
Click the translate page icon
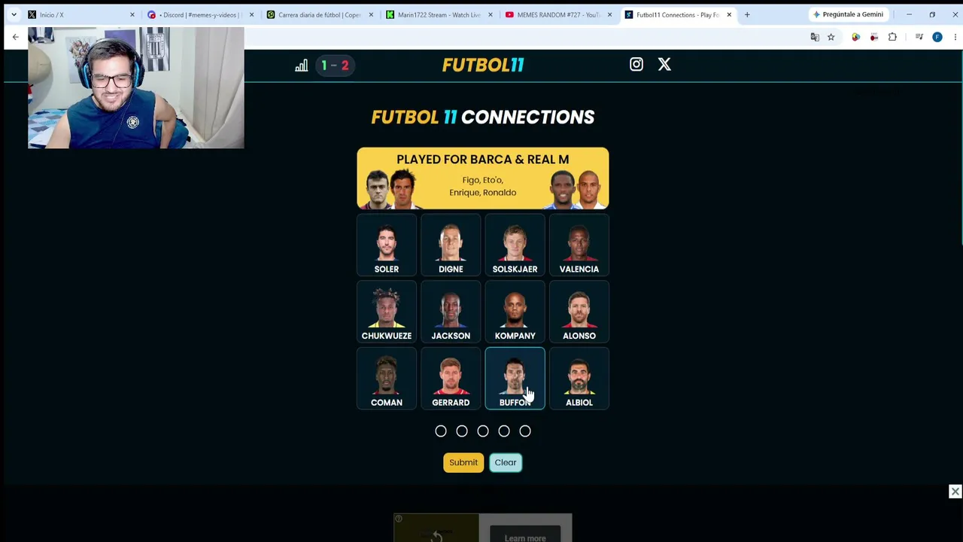815,37
